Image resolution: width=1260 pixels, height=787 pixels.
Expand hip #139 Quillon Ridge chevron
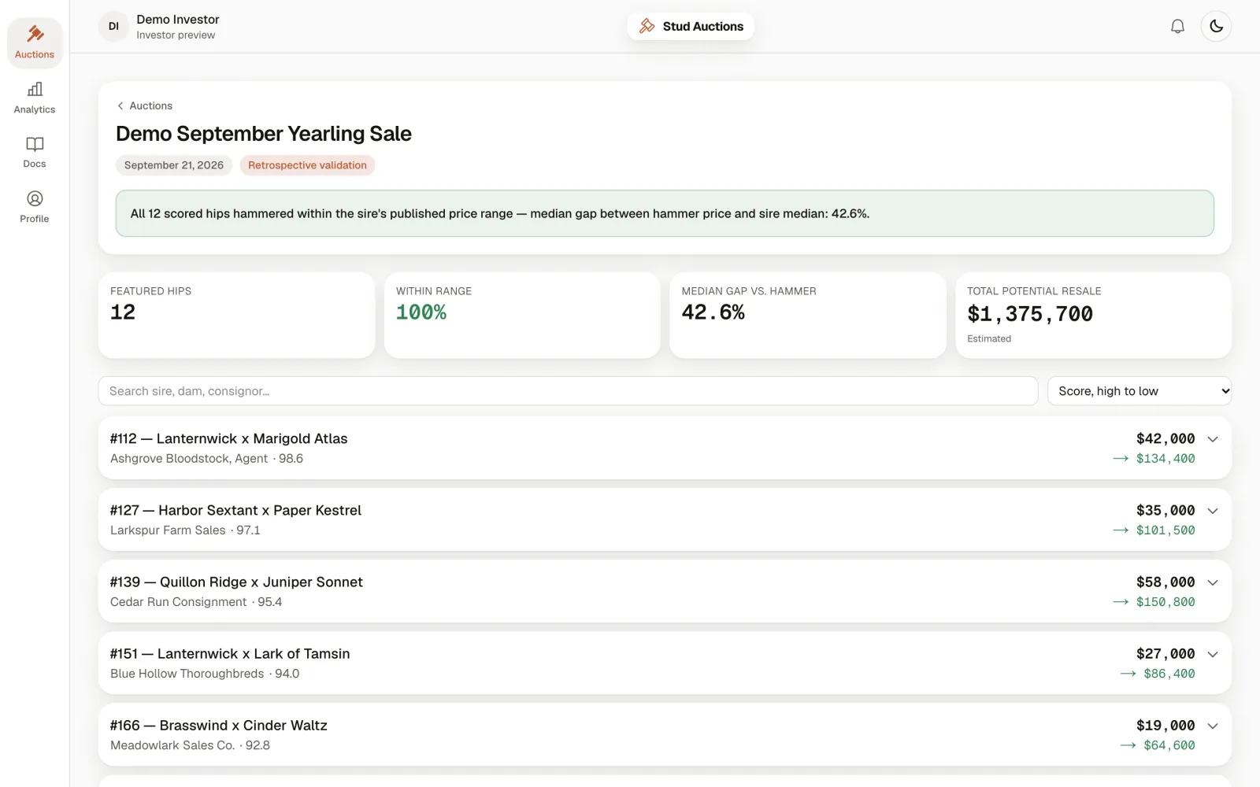tap(1213, 582)
